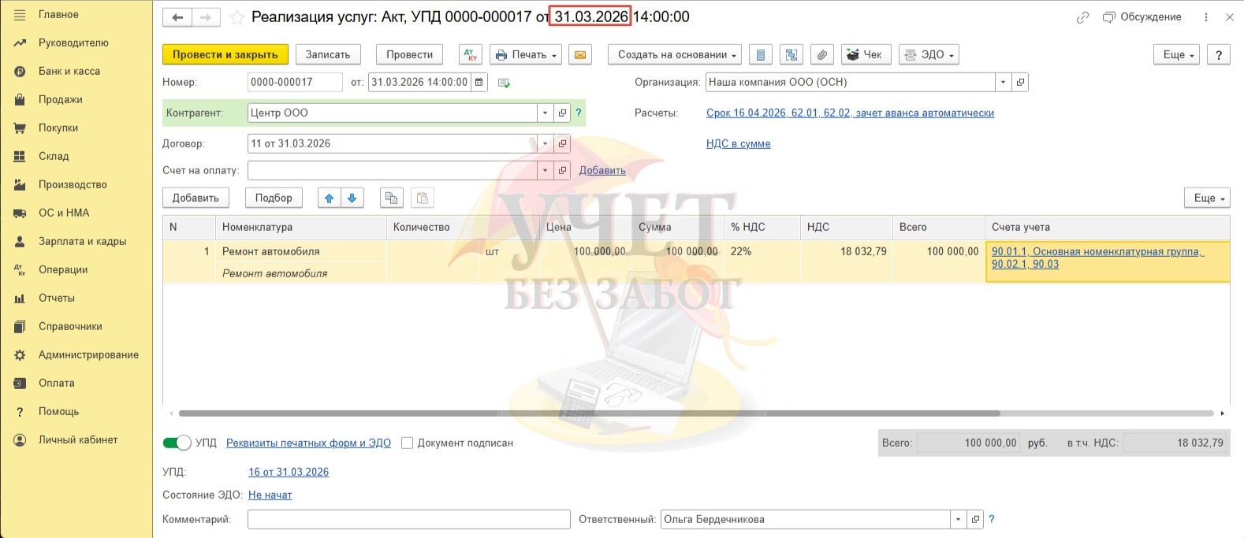Open calendar picker next to document date
The width and height of the screenshot is (1244, 538).
click(x=479, y=82)
